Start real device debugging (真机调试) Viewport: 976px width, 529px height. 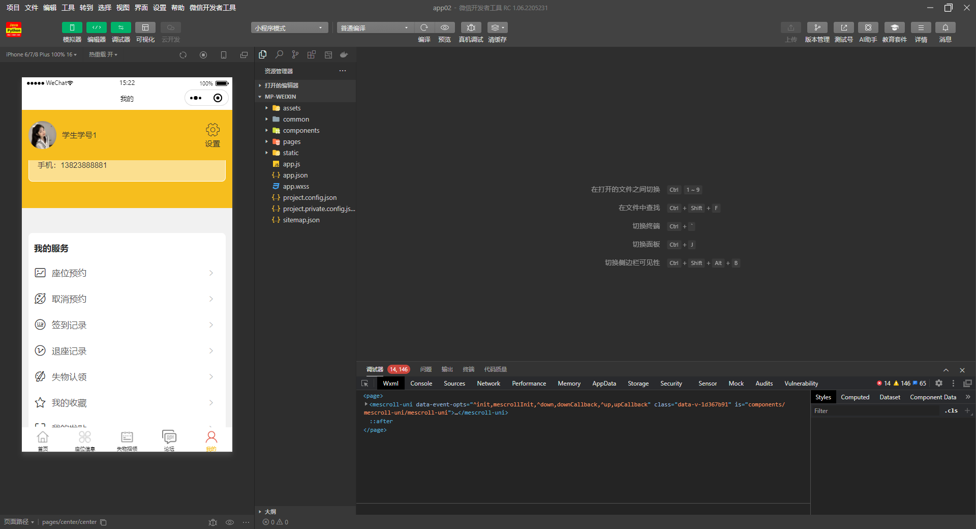click(471, 27)
